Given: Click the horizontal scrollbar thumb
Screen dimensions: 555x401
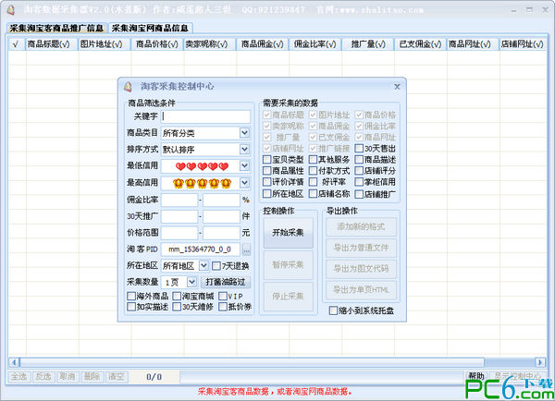Looking at the screenshot, I should [252, 362].
